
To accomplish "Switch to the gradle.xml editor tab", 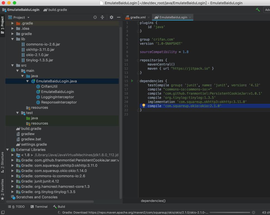I will tap(138, 17).
